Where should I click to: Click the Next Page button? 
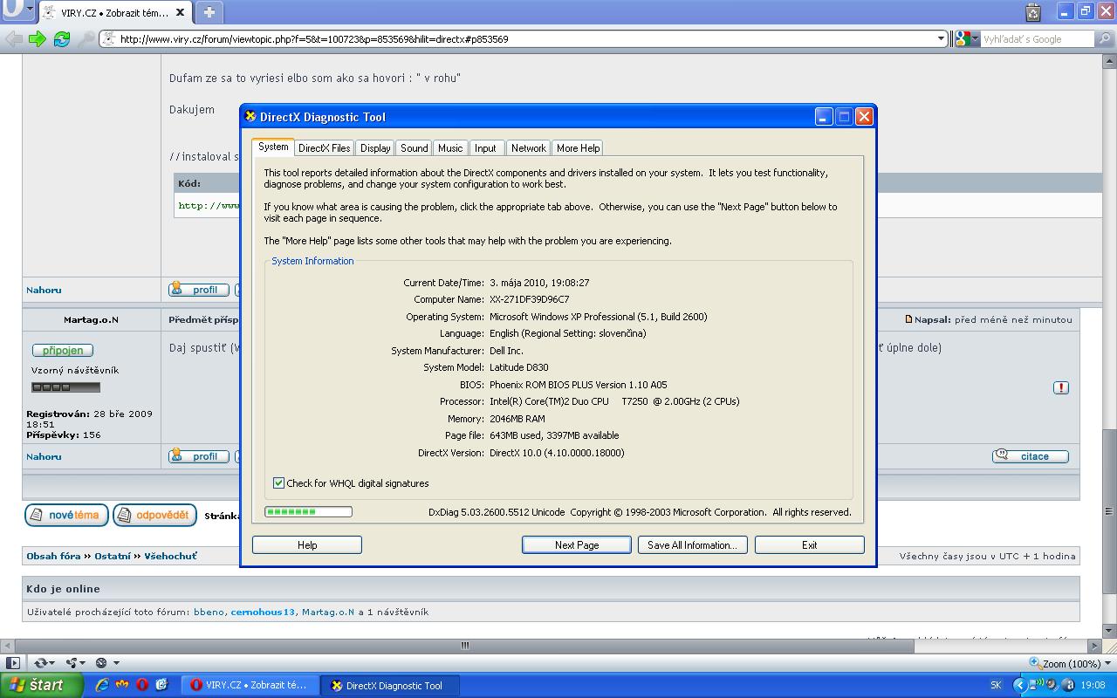coord(576,544)
